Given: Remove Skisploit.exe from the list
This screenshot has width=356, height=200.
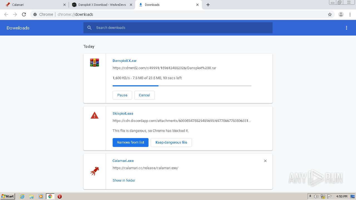Looking at the screenshot, I should click(x=130, y=142).
